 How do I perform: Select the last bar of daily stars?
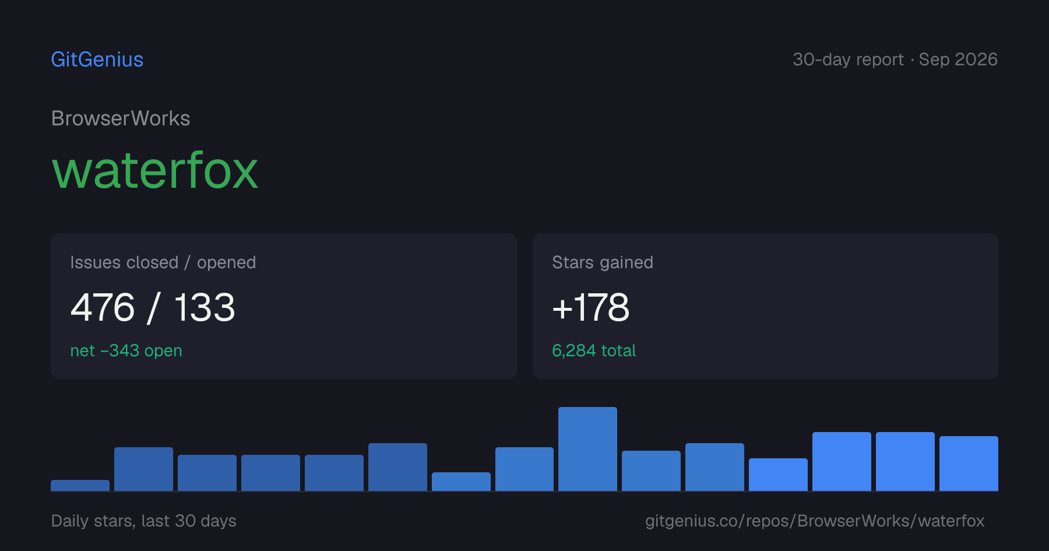click(969, 464)
